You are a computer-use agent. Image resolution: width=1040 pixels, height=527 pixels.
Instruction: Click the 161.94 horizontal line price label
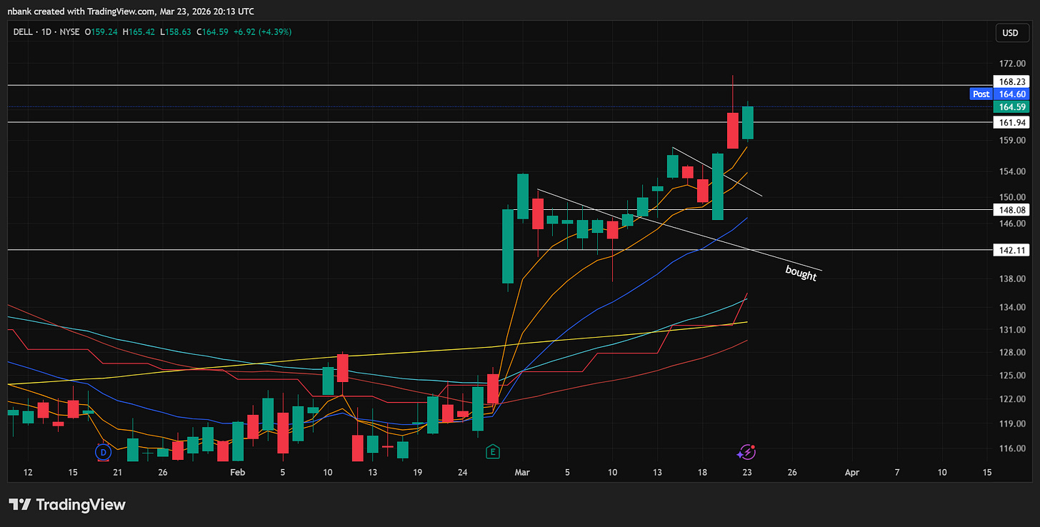[x=1011, y=123]
